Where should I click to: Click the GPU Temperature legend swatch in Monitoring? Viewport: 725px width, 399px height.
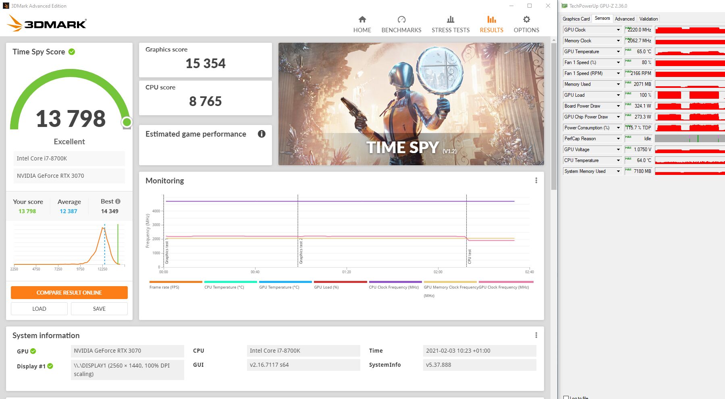285,282
